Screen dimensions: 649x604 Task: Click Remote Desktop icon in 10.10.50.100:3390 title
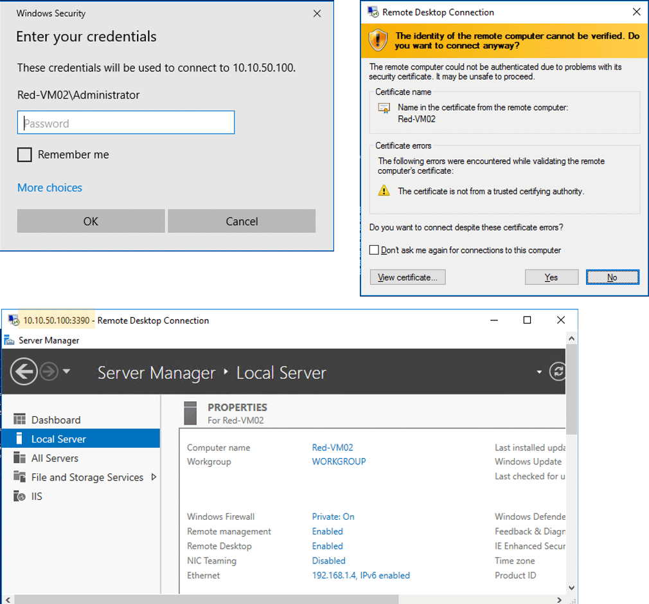tap(13, 320)
